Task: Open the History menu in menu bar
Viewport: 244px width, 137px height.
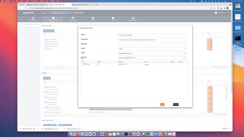Action: click(27, 1)
